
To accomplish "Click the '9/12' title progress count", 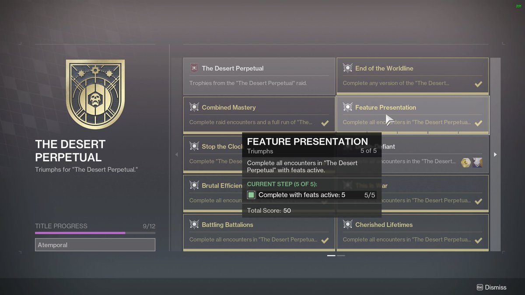I will [x=149, y=226].
